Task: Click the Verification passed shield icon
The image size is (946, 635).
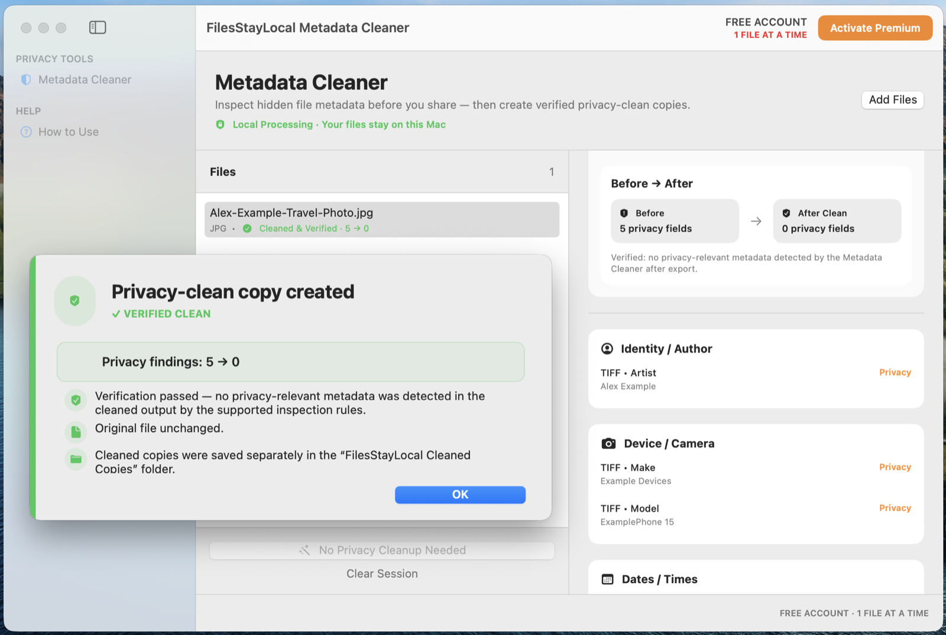Action: [x=76, y=400]
